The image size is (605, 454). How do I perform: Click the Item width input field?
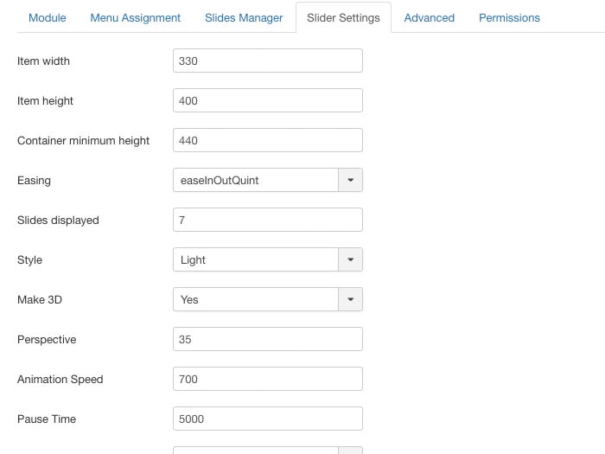coord(267,61)
